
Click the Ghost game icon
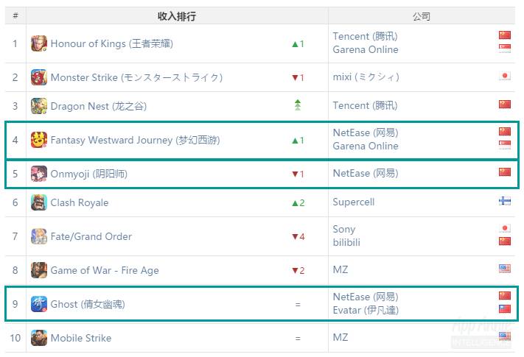[39, 304]
